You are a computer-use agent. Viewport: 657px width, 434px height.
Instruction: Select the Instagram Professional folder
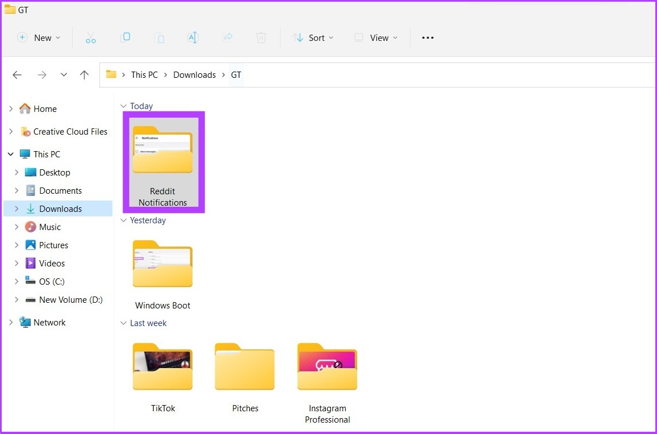[327, 383]
